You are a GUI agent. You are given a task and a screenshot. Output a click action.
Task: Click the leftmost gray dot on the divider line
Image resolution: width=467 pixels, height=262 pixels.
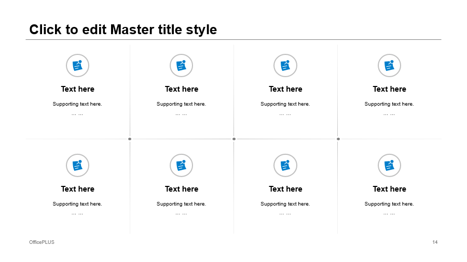coord(130,139)
